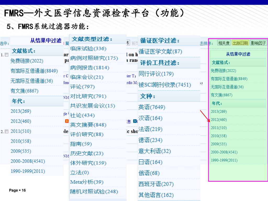The width and height of the screenshot is (268, 201).
Task: Select year 2013(269) in the left white panel
Action: tap(21, 111)
